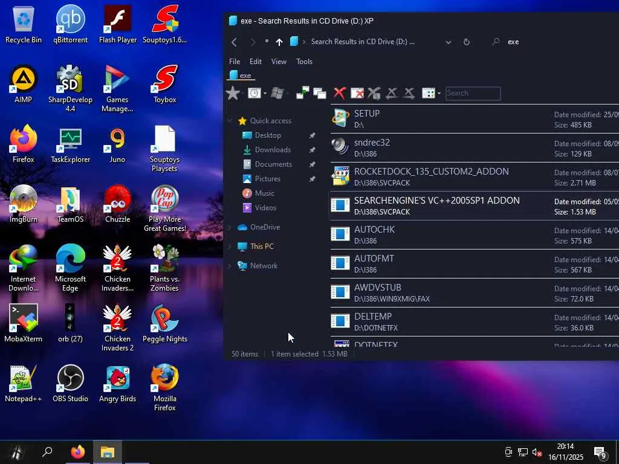Open Desktop in Quick access
The width and height of the screenshot is (619, 464).
tap(268, 135)
